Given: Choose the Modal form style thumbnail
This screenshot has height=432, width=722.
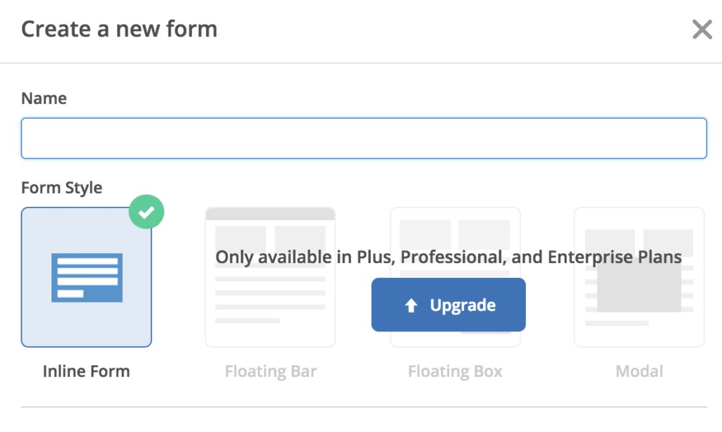Looking at the screenshot, I should tap(639, 277).
